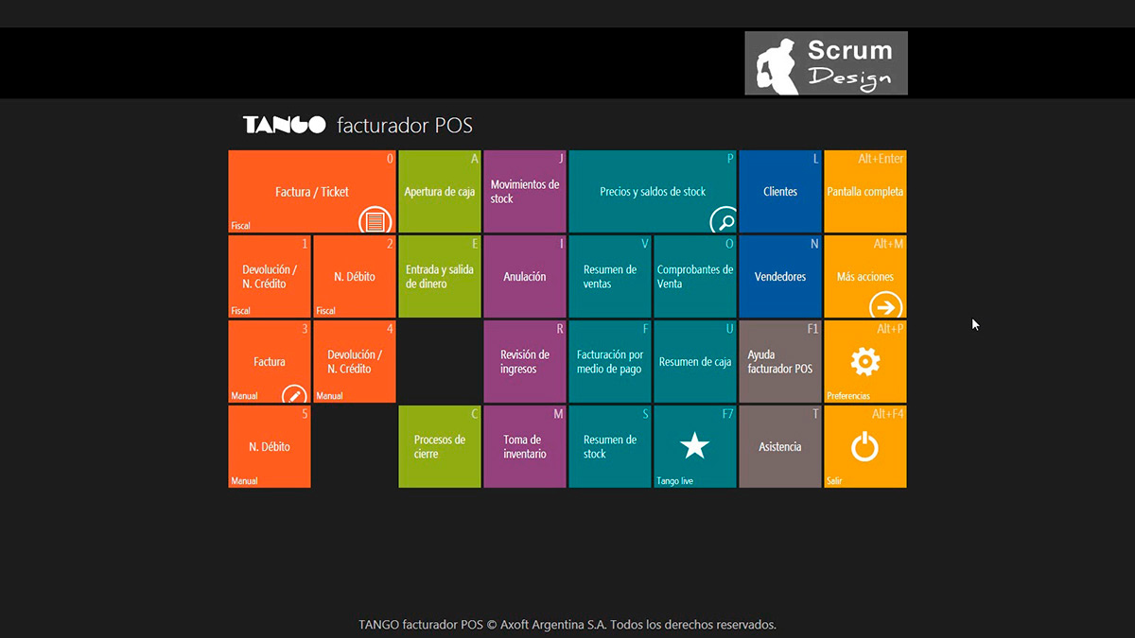Click the Salir power icon

[864, 446]
